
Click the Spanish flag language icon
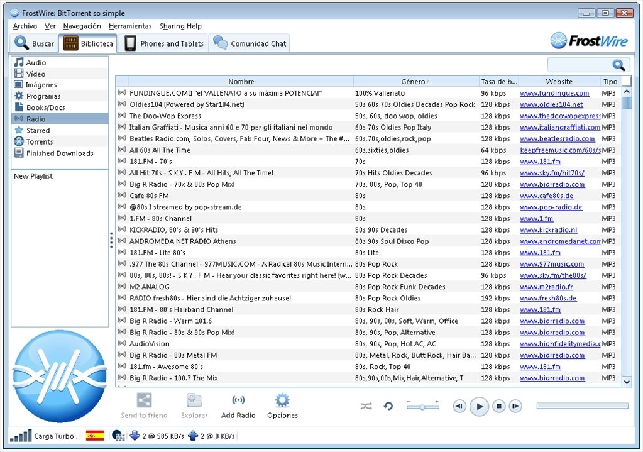tap(95, 436)
